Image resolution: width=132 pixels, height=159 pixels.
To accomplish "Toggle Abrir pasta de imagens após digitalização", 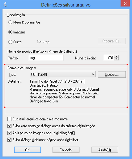I will pyautogui.click(x=9, y=133).
